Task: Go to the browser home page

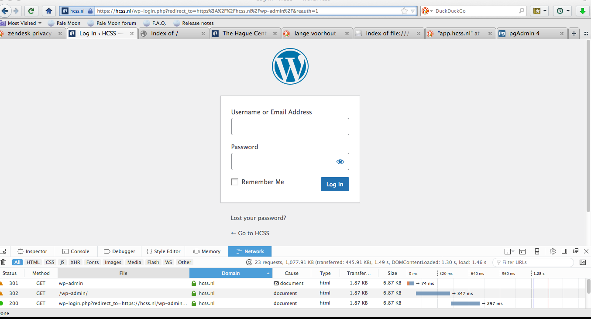Action: [49, 11]
